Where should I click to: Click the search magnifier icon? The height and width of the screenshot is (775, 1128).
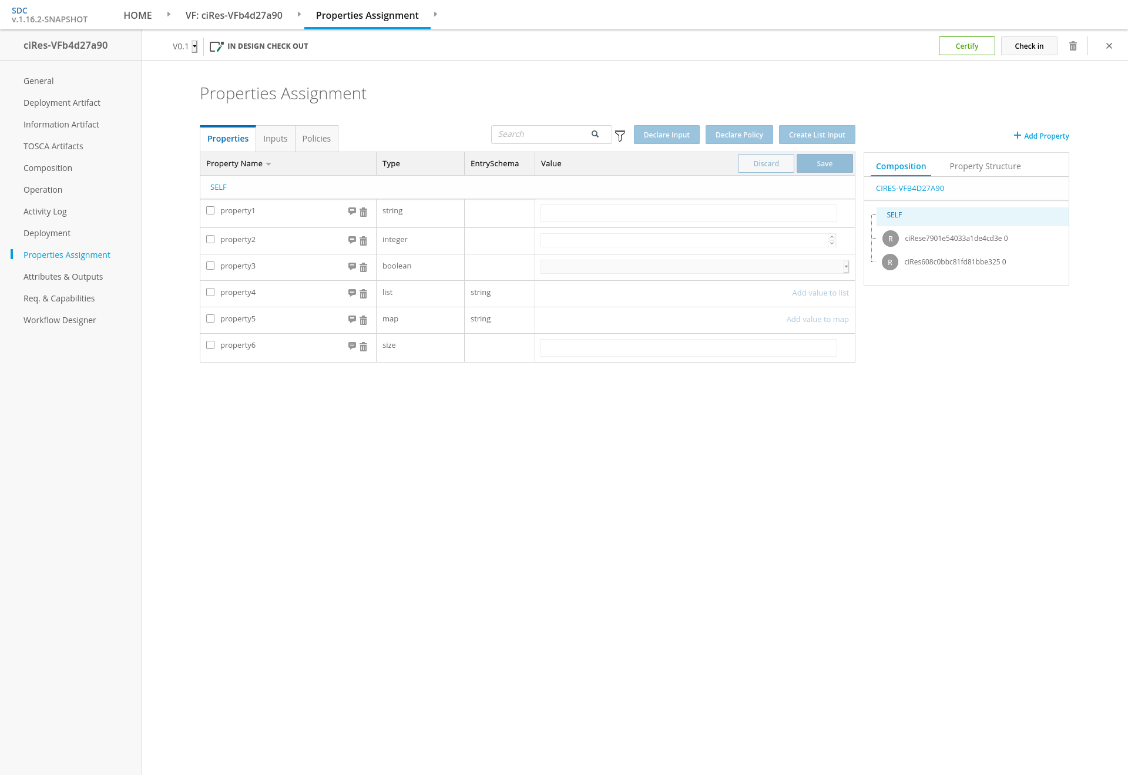[x=595, y=134]
